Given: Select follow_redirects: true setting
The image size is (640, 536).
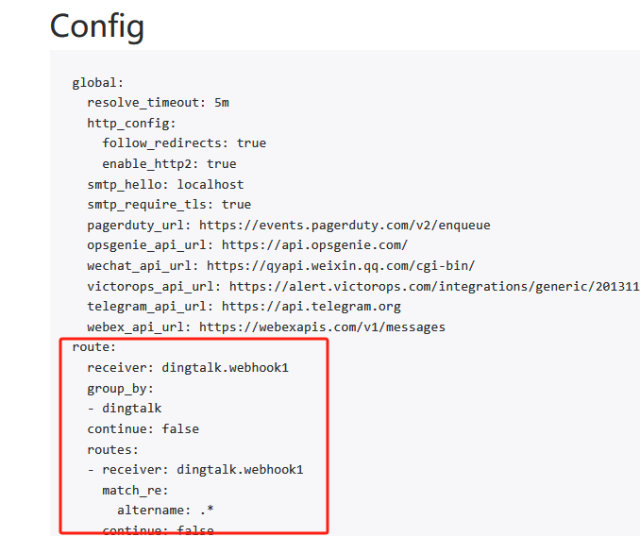Looking at the screenshot, I should pyautogui.click(x=184, y=143).
